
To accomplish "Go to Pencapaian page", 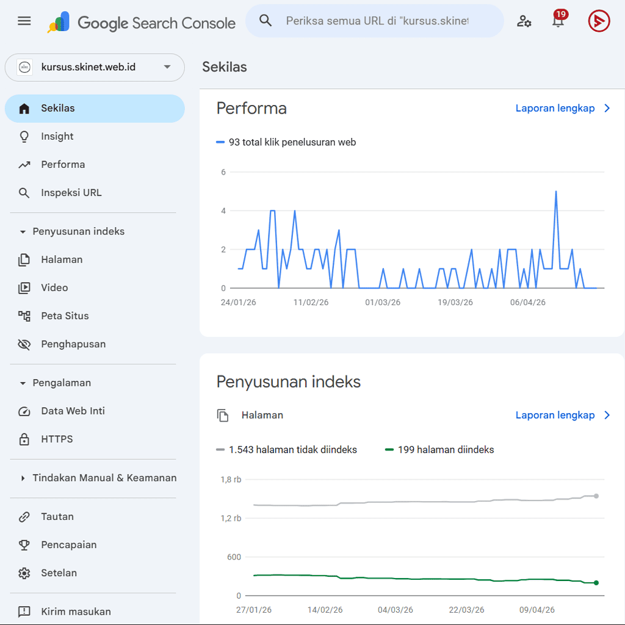I will coord(95,545).
